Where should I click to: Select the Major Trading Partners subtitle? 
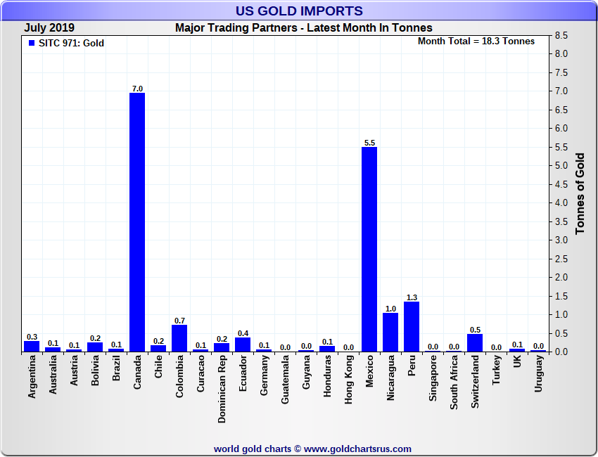(303, 28)
